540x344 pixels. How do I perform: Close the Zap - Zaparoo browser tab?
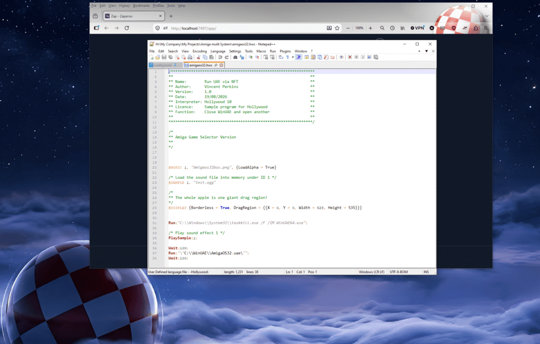coord(160,16)
